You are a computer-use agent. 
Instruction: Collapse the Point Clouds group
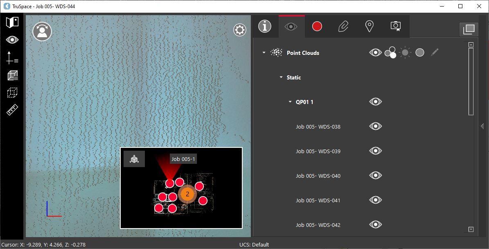point(264,52)
